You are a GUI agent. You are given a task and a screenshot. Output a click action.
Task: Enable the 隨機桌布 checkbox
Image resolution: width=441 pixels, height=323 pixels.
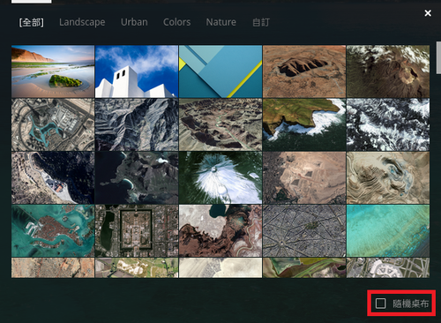click(381, 304)
